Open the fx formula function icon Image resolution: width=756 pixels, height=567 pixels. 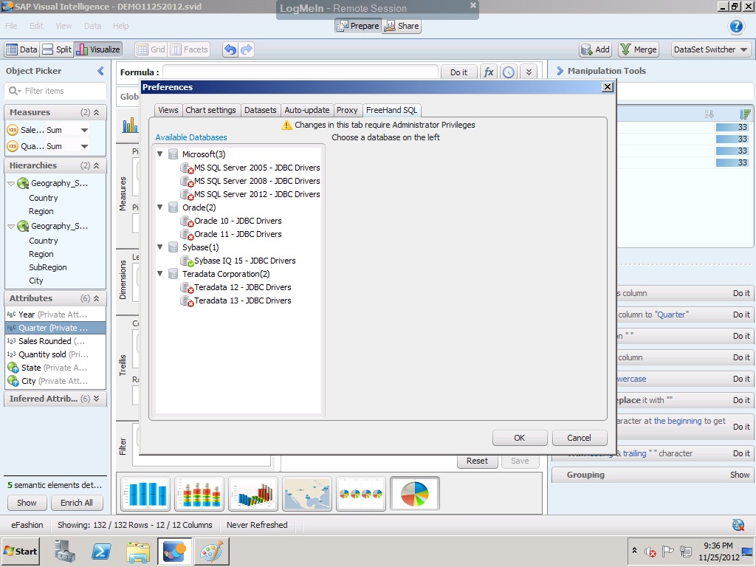489,72
